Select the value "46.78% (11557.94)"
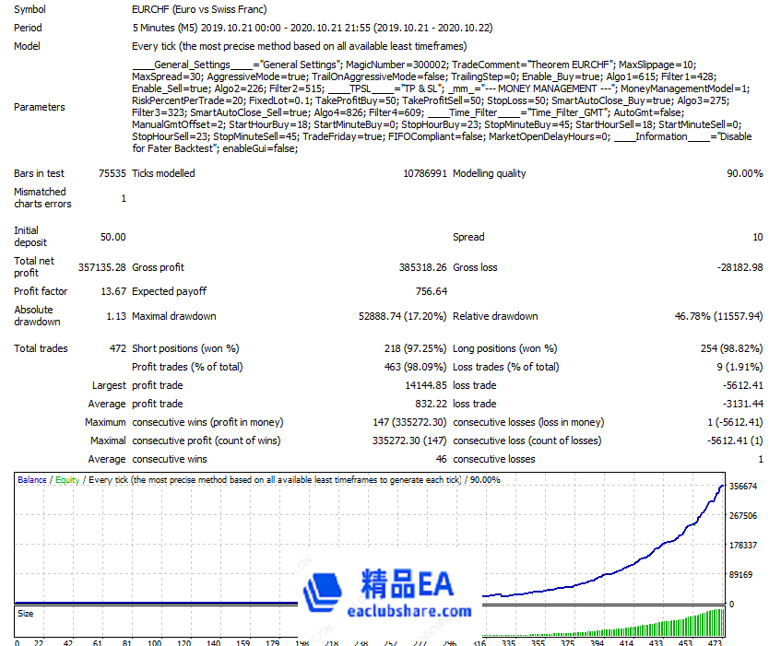 718,316
